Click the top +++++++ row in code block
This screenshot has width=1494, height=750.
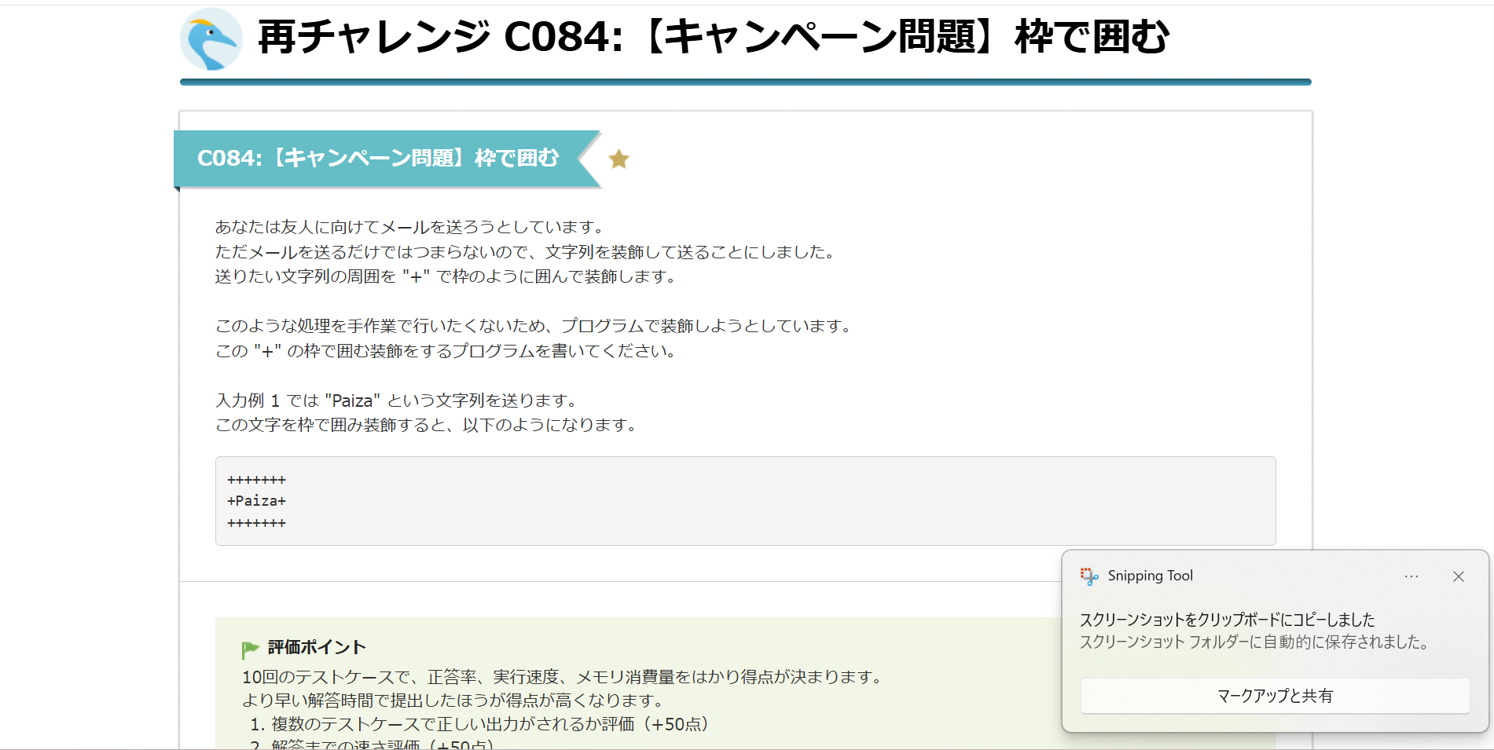(x=257, y=480)
